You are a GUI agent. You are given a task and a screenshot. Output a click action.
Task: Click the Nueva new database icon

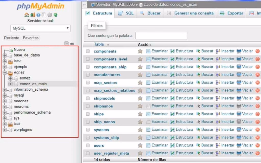[x=11, y=50]
